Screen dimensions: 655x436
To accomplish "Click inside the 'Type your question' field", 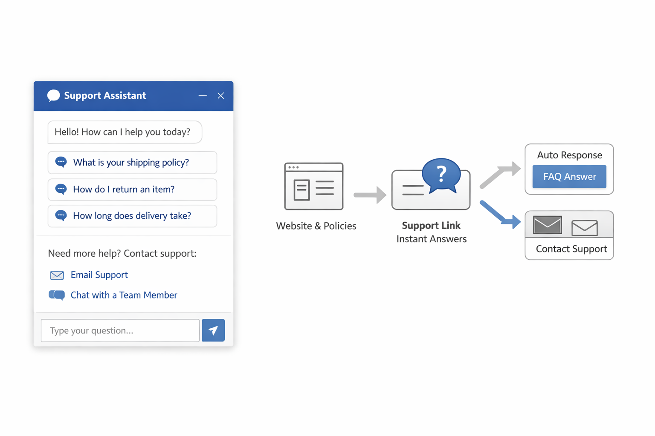I will pos(119,330).
